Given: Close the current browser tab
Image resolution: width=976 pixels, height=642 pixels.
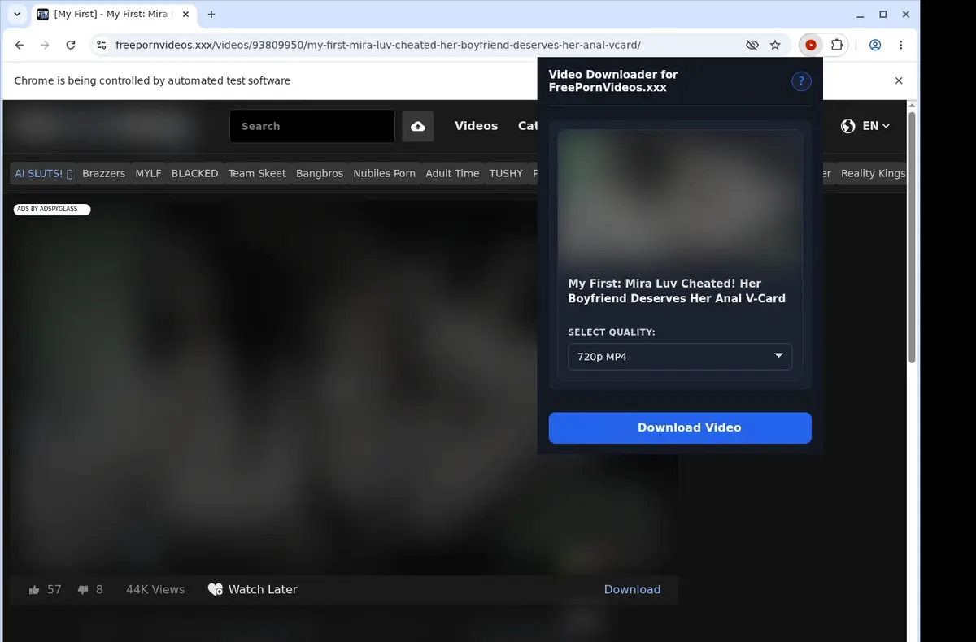Looking at the screenshot, I should click(184, 15).
